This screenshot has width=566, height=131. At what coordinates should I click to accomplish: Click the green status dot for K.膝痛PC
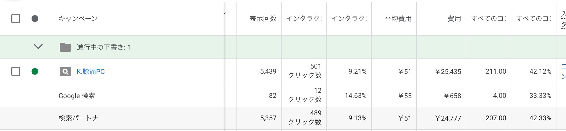(35, 72)
